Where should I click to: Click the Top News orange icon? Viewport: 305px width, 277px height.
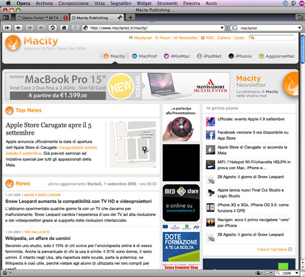(9, 110)
